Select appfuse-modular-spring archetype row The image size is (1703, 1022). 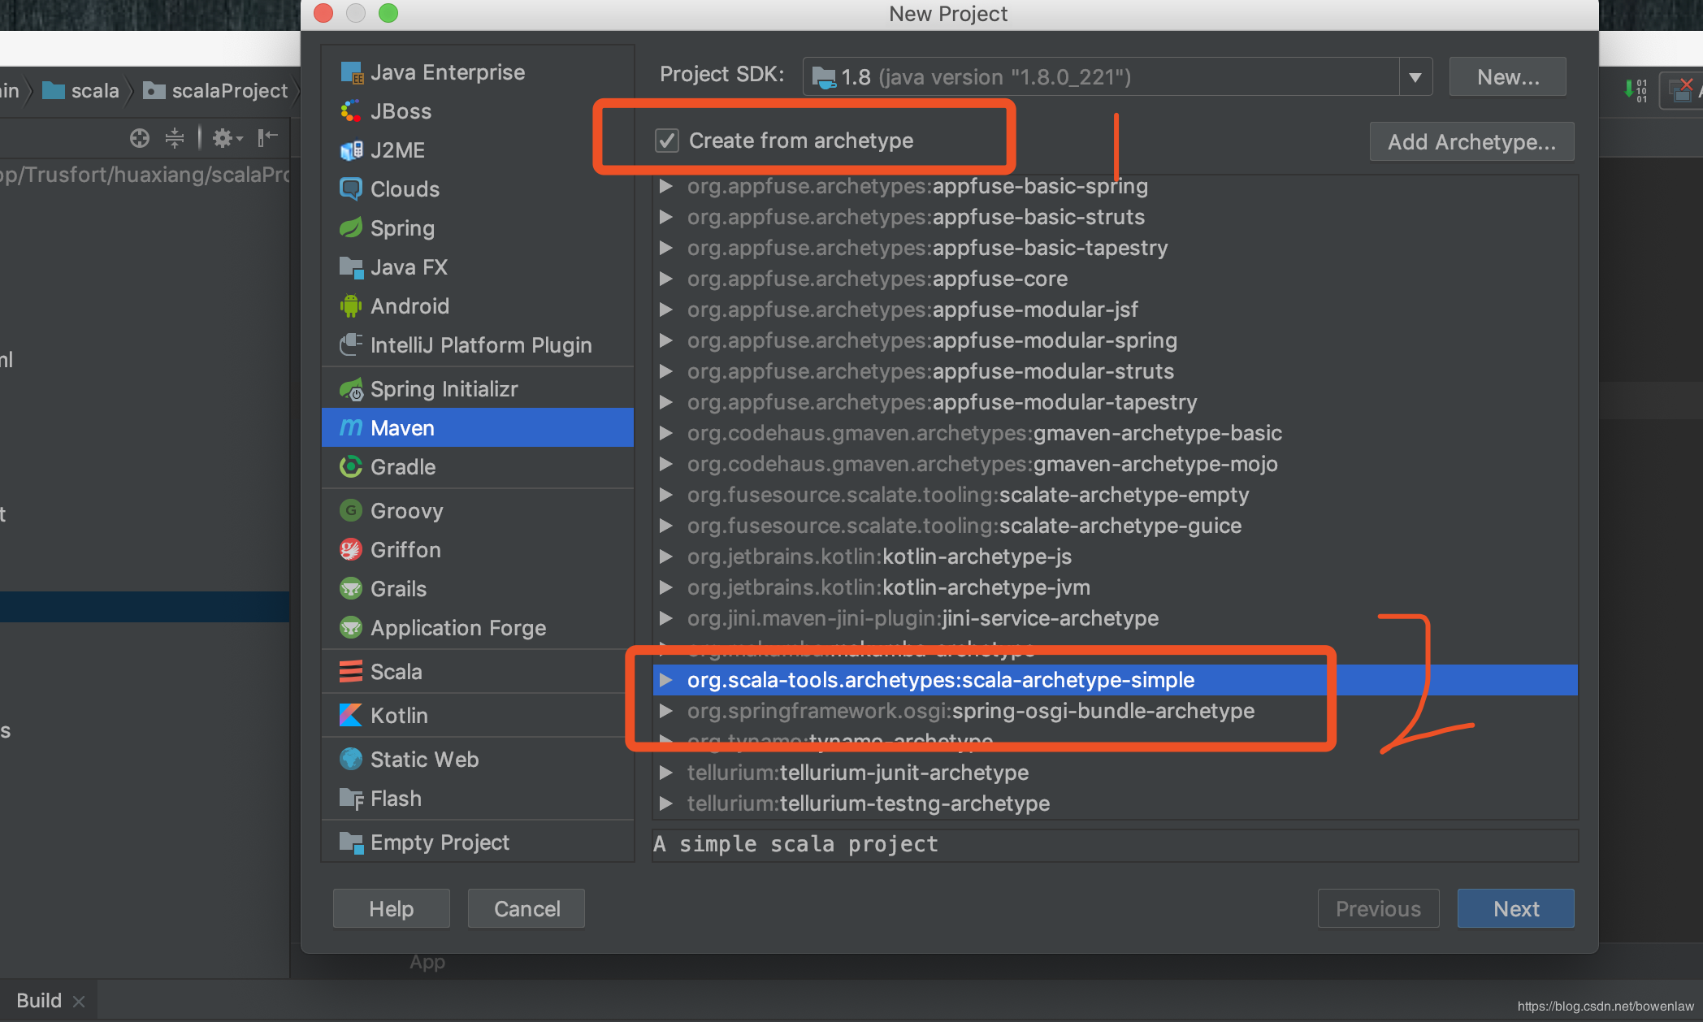pos(1115,340)
